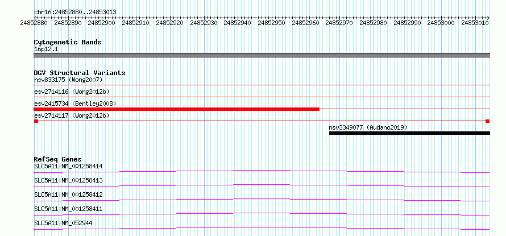
Task: Select ruler position 24852900
Action: (102, 23)
